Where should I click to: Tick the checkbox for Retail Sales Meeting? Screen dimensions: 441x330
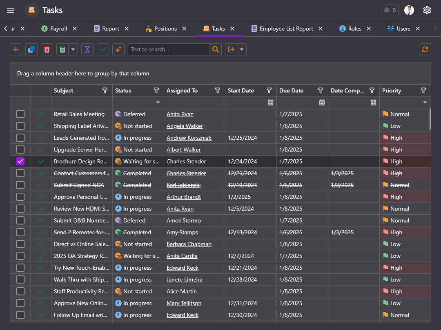click(x=20, y=114)
